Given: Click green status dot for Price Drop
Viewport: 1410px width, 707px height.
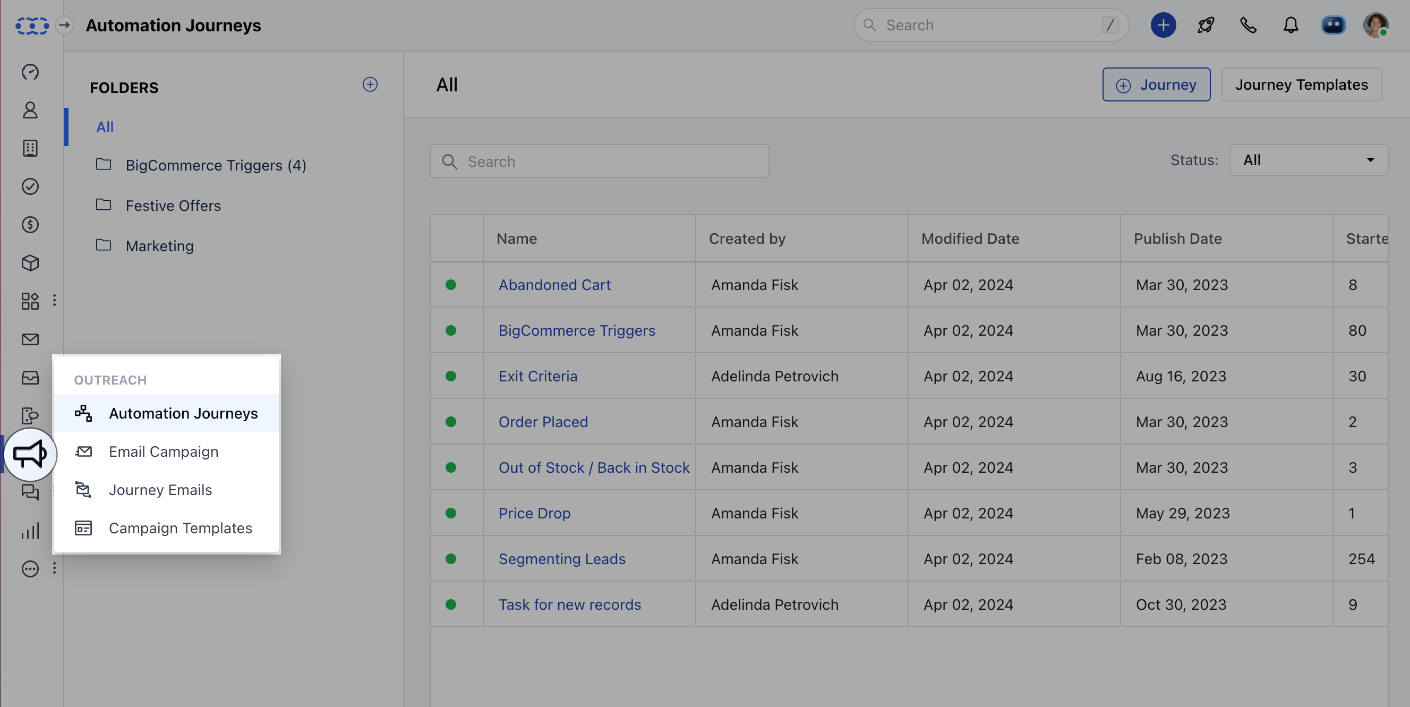Looking at the screenshot, I should click(x=450, y=514).
